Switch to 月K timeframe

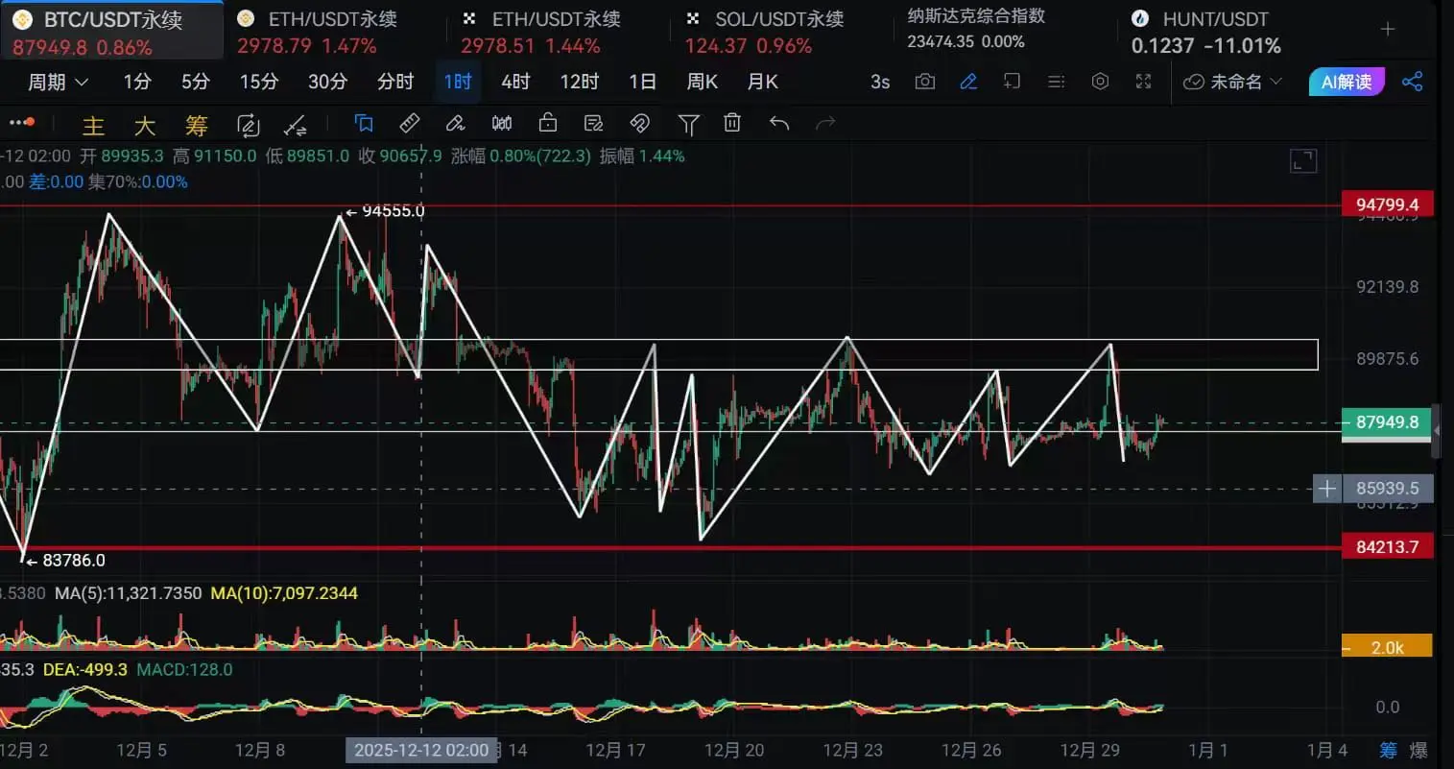pos(763,82)
